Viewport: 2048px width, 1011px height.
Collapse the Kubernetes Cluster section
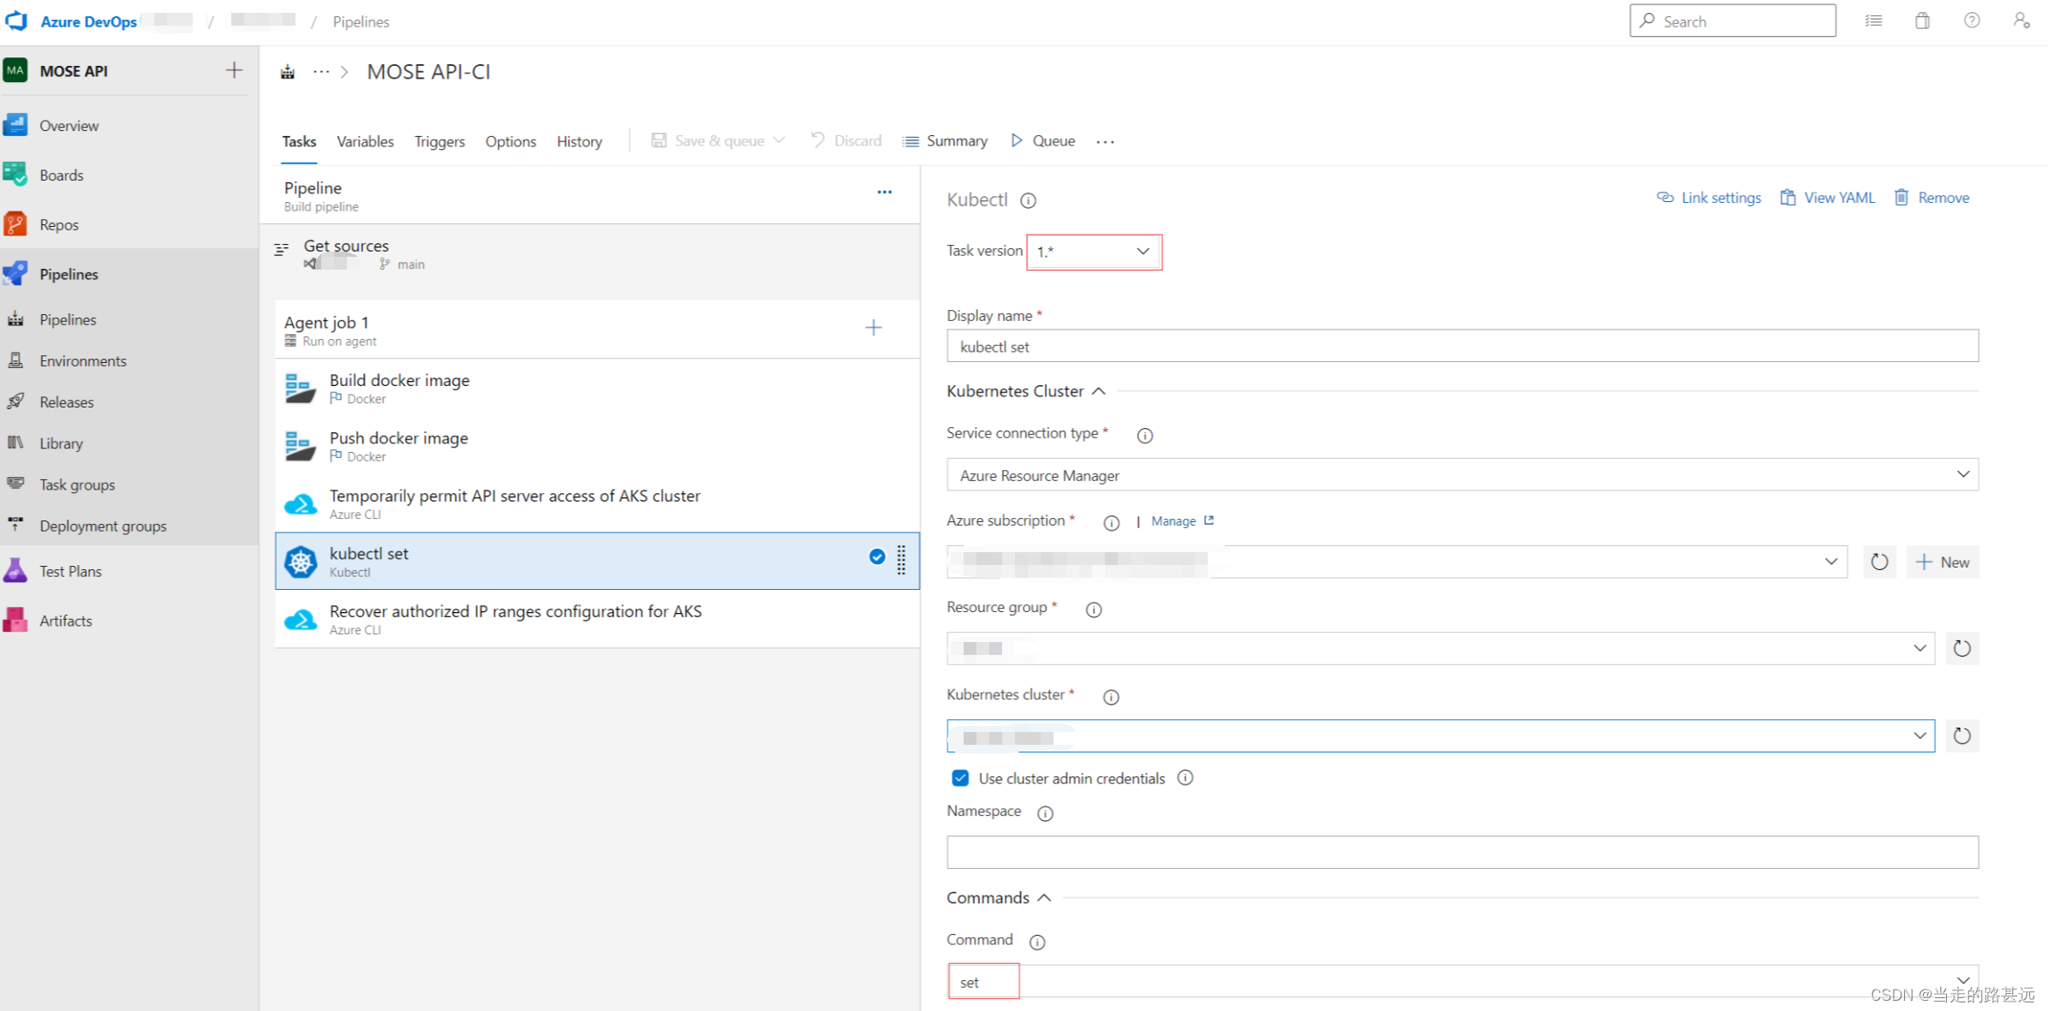click(x=1099, y=391)
